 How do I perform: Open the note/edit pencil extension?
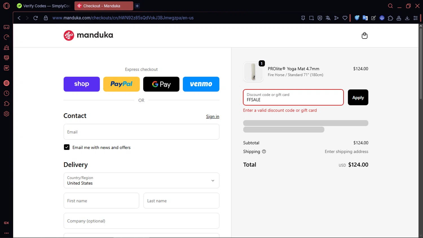374,18
